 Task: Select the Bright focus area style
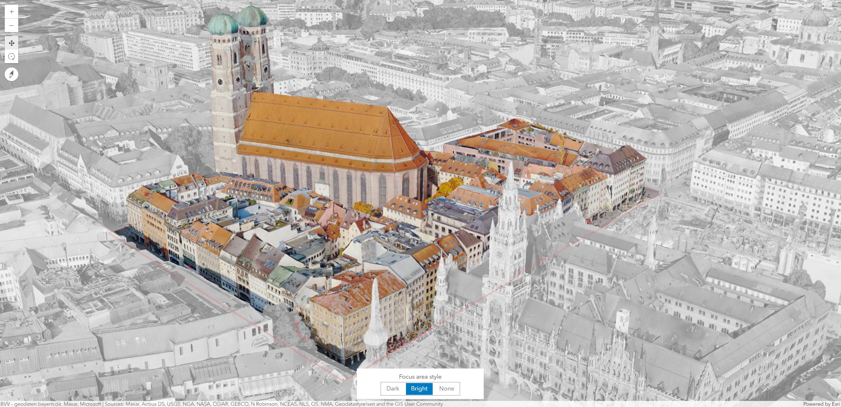click(419, 388)
